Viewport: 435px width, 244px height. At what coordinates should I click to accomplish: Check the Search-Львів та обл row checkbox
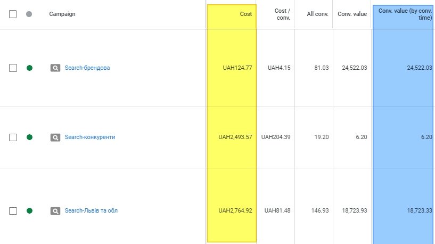pyautogui.click(x=13, y=211)
